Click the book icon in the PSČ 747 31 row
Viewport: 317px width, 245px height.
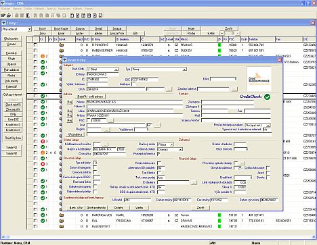(62, 226)
